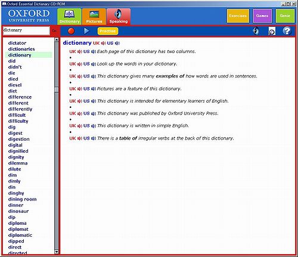Open the Speaking tab
The width and height of the screenshot is (298, 257).
[x=119, y=17]
